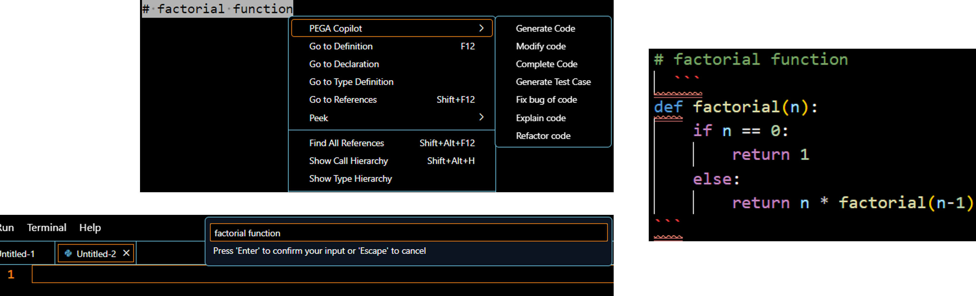Select Refactor code option

pos(543,136)
